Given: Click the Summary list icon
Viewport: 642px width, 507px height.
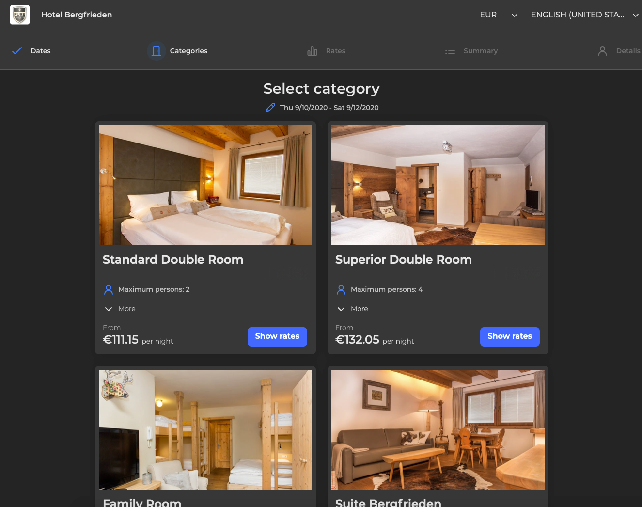Looking at the screenshot, I should (450, 51).
